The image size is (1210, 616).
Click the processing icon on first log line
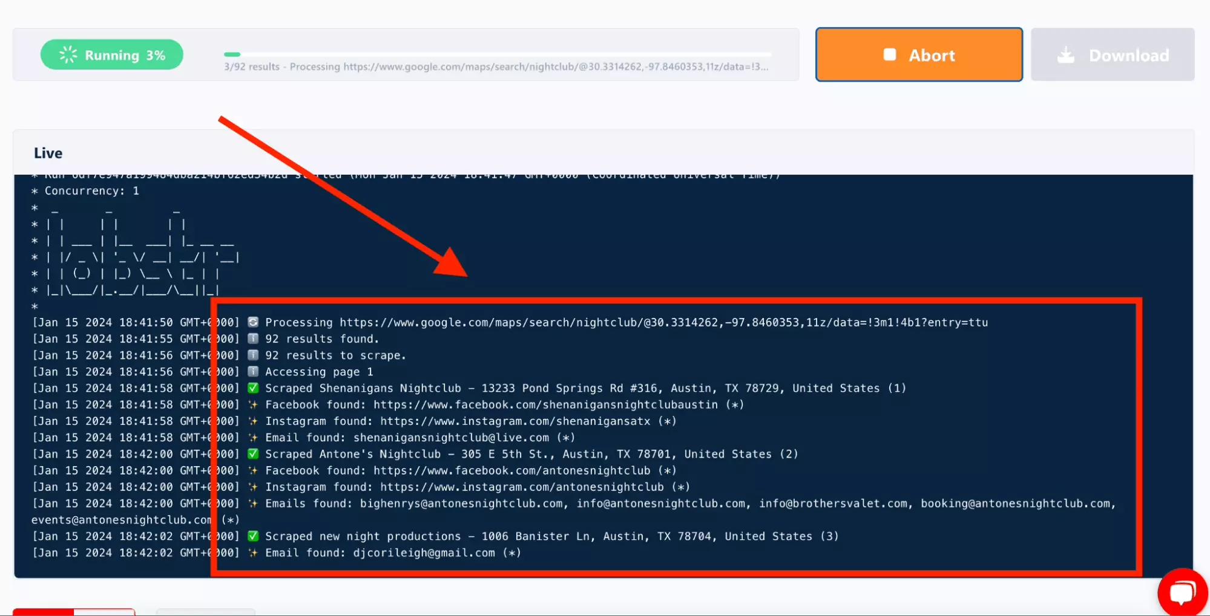point(253,322)
